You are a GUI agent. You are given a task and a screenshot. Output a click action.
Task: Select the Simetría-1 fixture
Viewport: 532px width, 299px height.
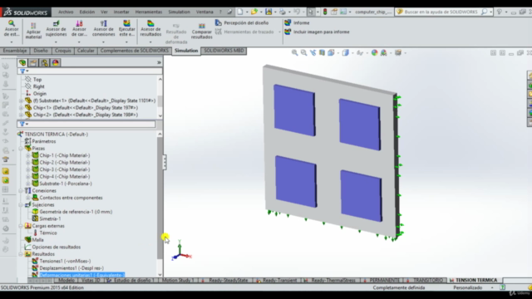(50, 218)
